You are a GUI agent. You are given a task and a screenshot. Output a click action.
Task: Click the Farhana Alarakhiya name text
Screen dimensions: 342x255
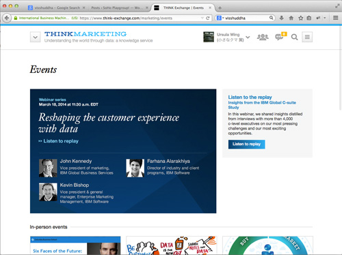(x=168, y=161)
